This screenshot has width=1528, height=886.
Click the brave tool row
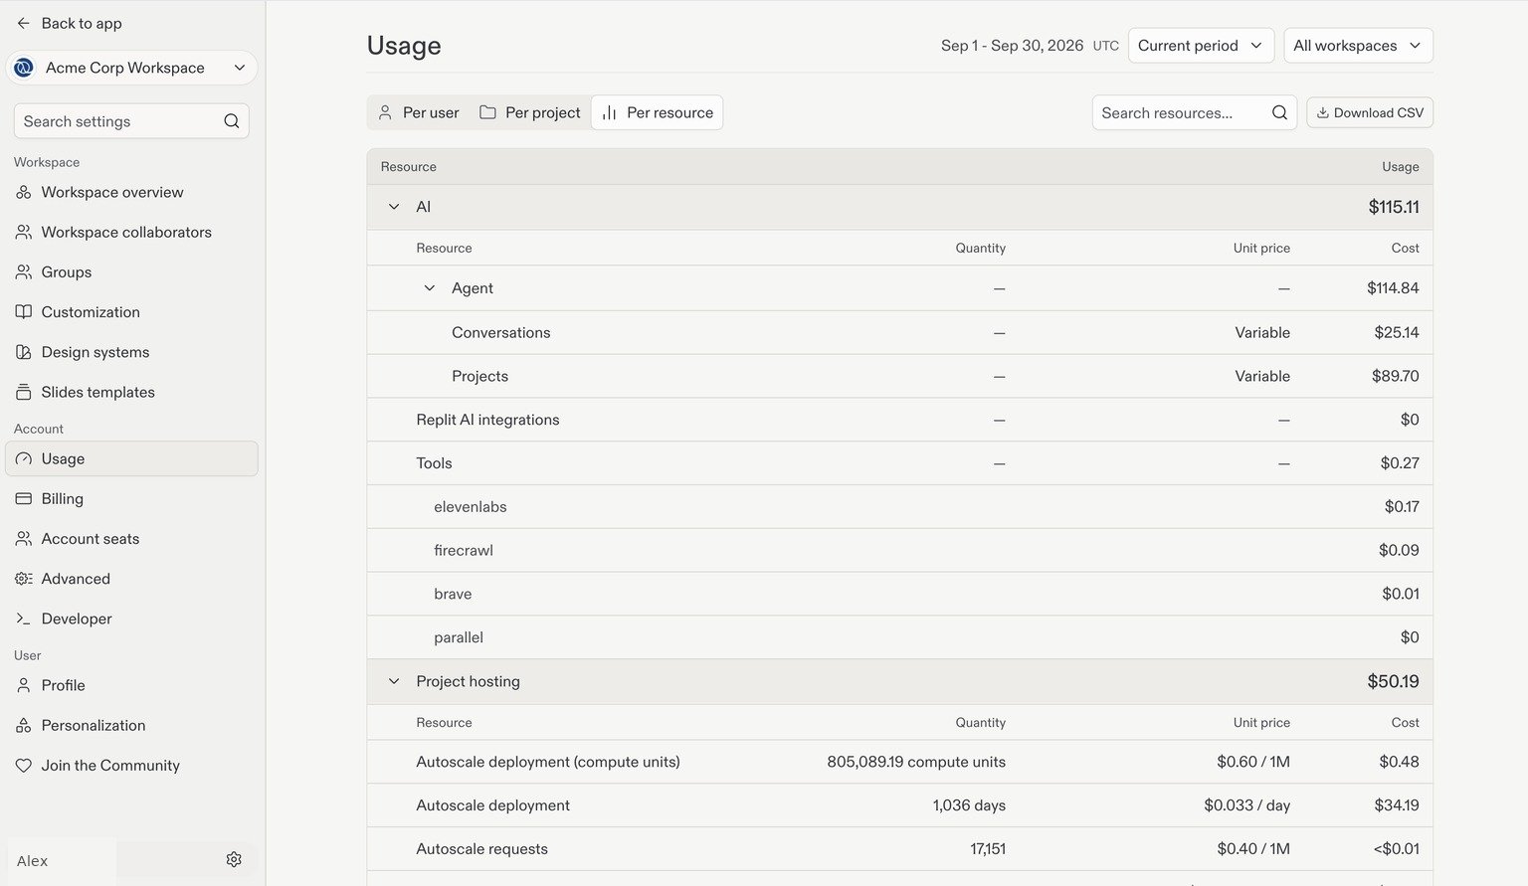899,594
